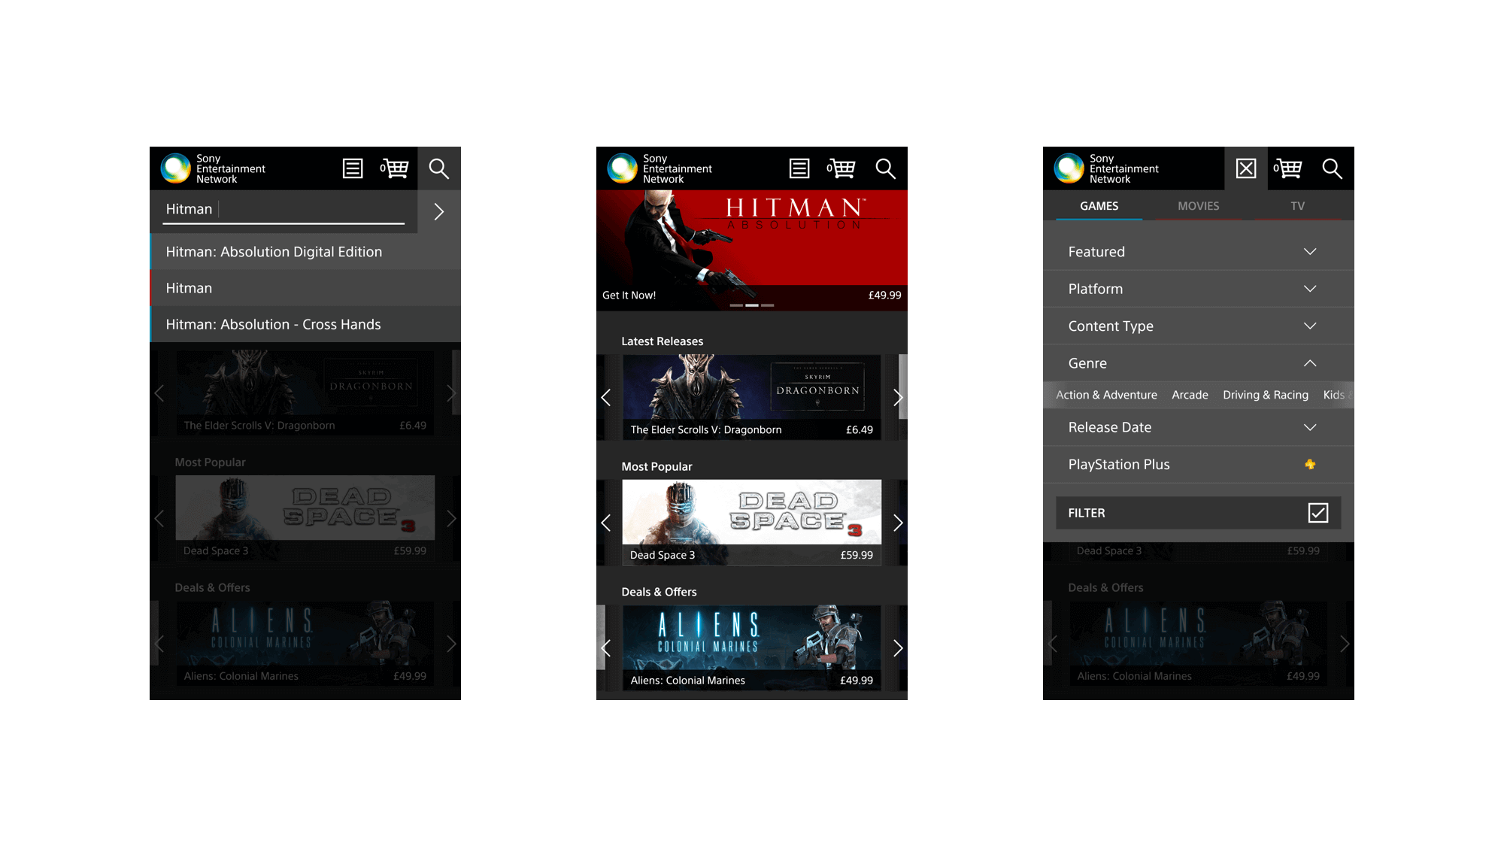Open the search icon on middle screen
The height and width of the screenshot is (846, 1504).
(x=884, y=168)
